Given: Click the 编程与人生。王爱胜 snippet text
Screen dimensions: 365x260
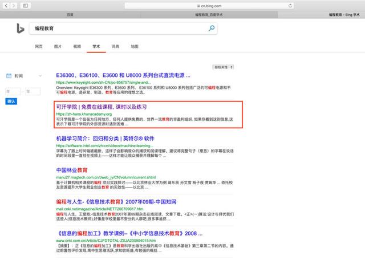Looking at the screenshot, I should [x=145, y=217].
